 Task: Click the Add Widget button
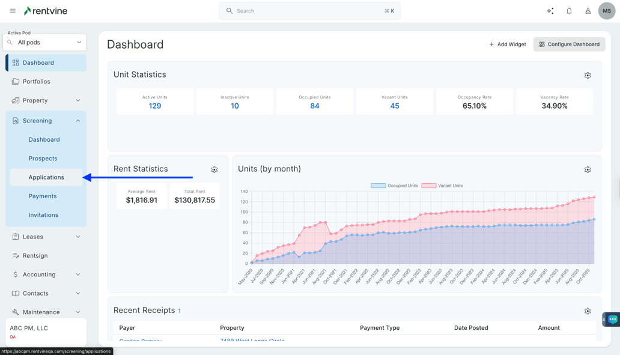507,44
